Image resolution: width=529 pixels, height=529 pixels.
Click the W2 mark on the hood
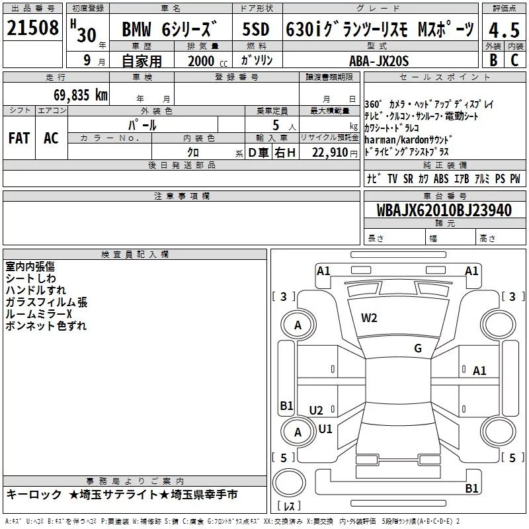point(369,318)
